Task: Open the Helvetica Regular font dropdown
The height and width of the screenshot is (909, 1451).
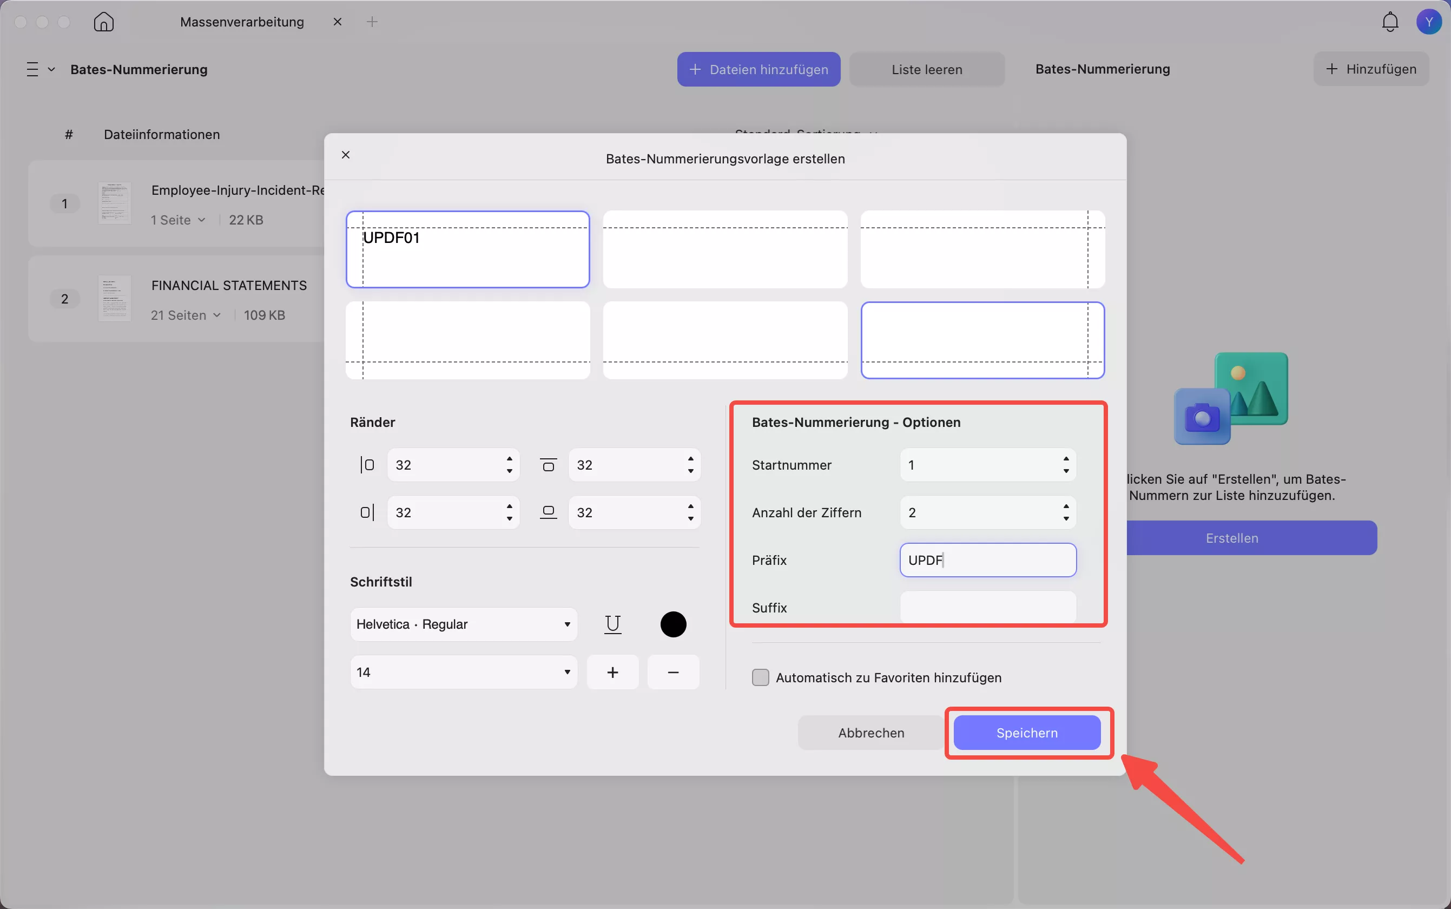Action: click(x=463, y=624)
